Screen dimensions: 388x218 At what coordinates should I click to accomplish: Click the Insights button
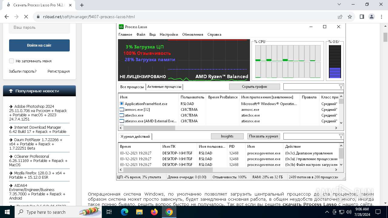click(x=227, y=136)
